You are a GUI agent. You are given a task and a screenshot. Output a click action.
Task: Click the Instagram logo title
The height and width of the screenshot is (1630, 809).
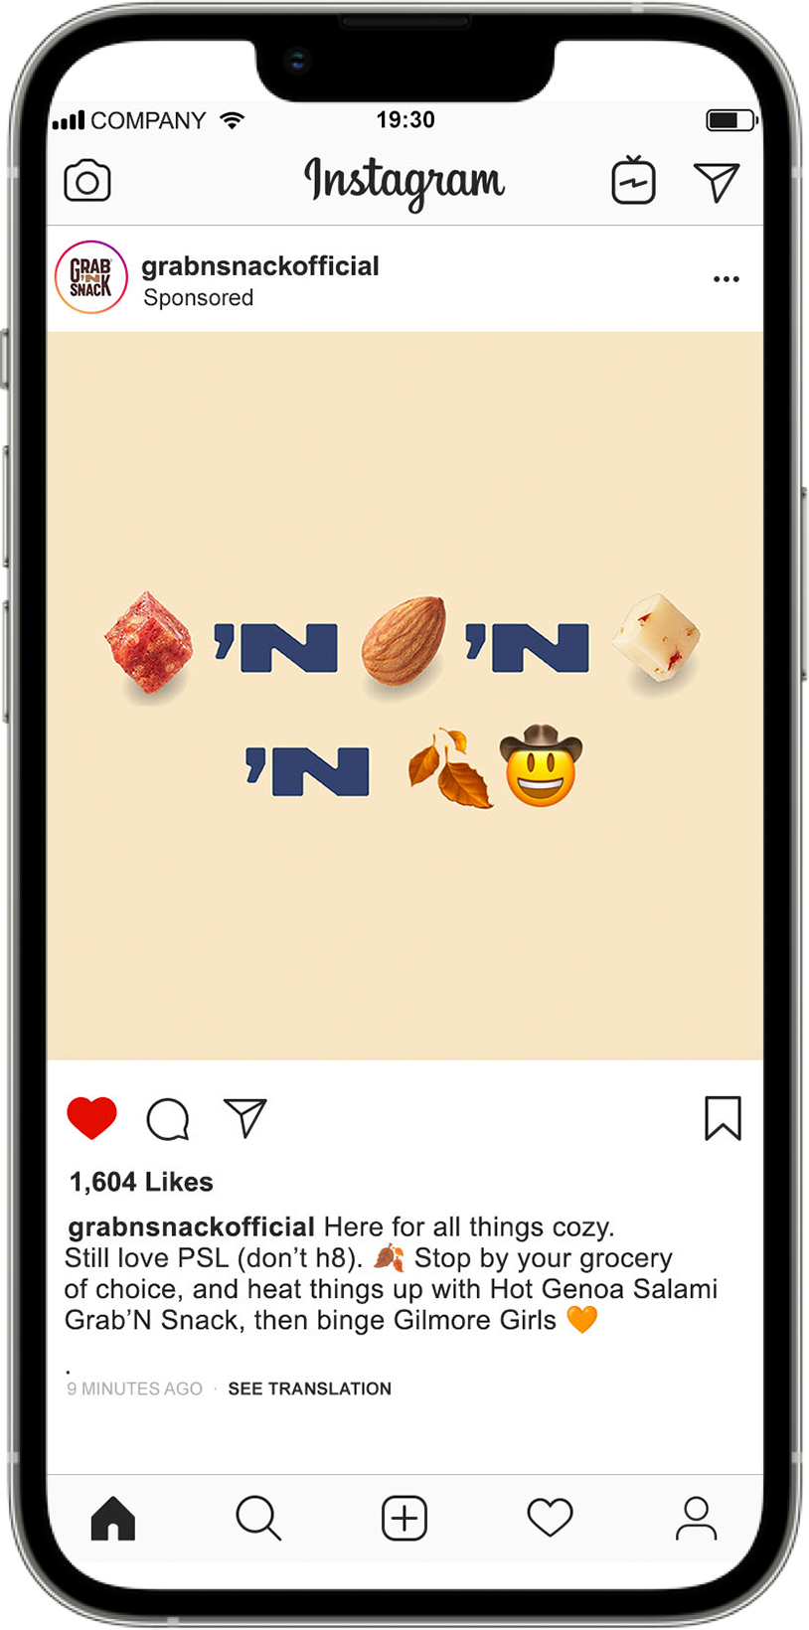404,182
